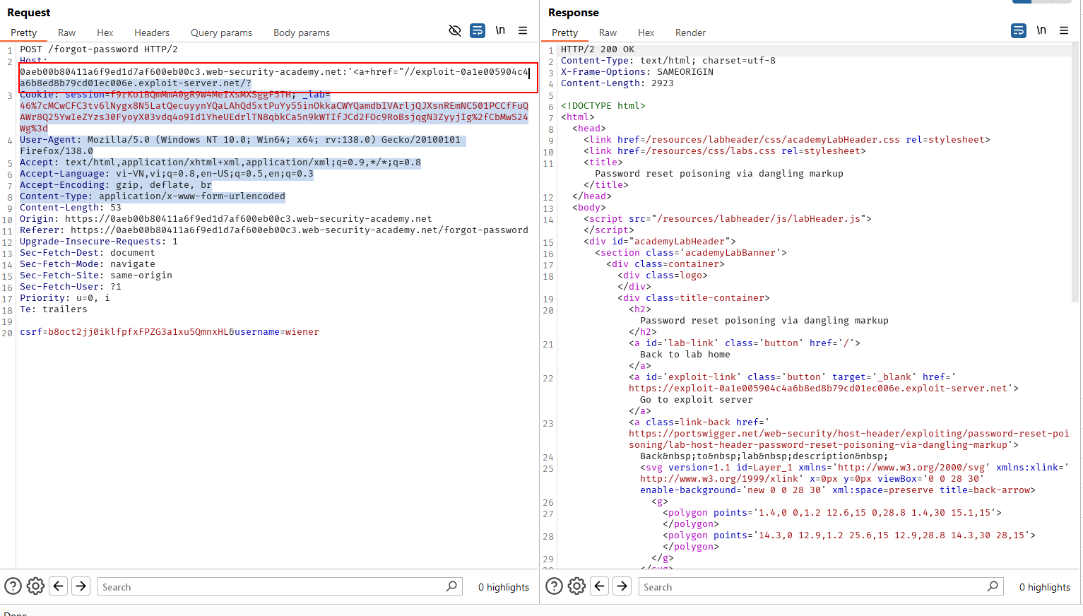
Task: Click the Content-Type header in Request
Action: (x=153, y=196)
